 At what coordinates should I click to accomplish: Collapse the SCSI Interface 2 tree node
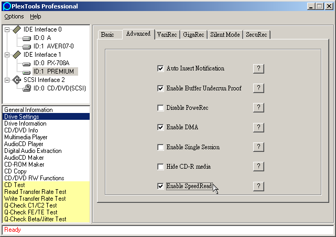pyautogui.click(x=7, y=80)
